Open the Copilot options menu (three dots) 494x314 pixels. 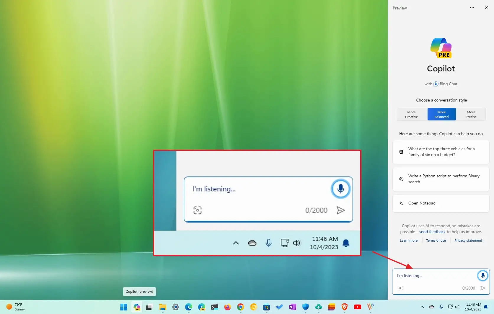472,8
